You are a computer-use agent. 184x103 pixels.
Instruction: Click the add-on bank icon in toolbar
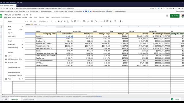(x=120, y=21)
